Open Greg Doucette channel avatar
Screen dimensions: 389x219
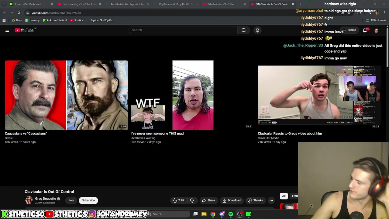(29, 200)
